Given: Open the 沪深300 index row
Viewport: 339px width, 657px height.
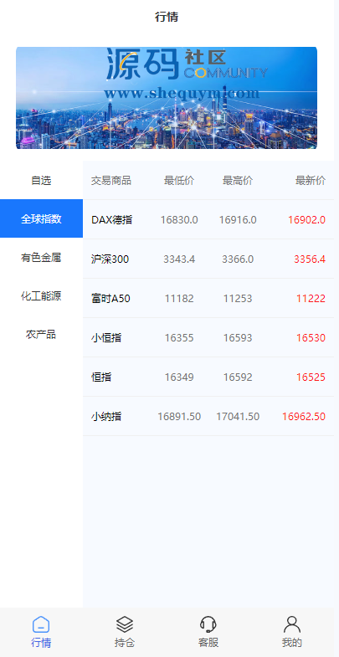Looking at the screenshot, I should coord(208,259).
